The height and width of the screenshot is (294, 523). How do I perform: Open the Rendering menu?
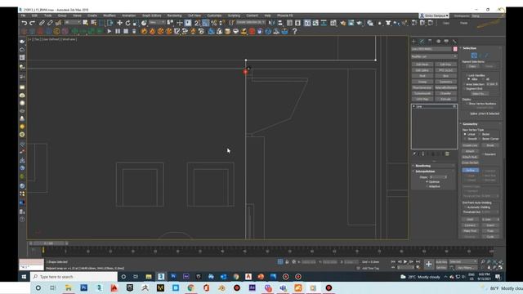174,16
